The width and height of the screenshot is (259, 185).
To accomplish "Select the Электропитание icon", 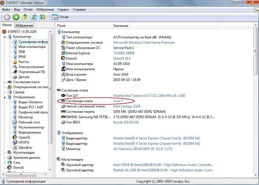I will point(15,67).
